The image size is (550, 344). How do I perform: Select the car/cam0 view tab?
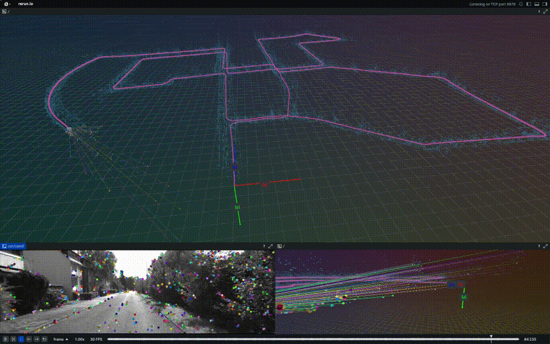coord(13,247)
